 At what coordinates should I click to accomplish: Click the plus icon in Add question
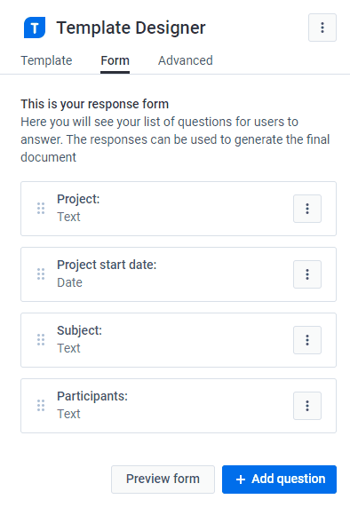pyautogui.click(x=241, y=479)
